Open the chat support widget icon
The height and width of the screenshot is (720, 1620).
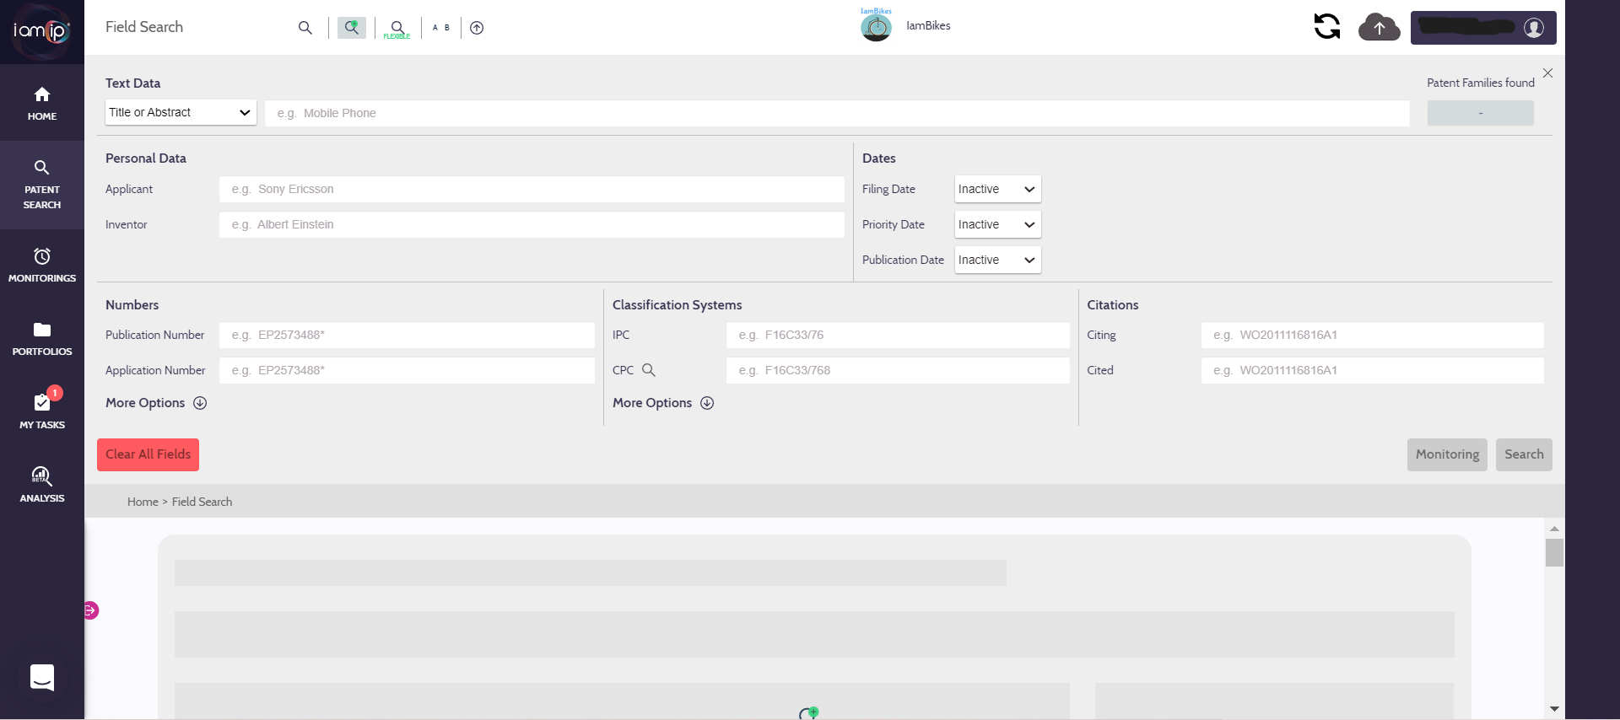[x=42, y=678]
